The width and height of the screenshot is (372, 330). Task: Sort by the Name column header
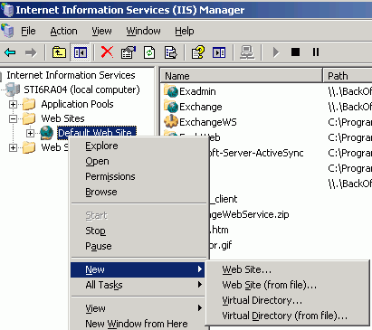(x=241, y=76)
